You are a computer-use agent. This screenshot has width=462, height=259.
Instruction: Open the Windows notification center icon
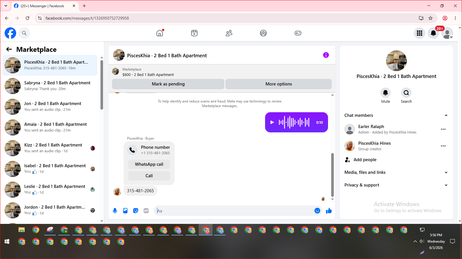pyautogui.click(x=452, y=241)
